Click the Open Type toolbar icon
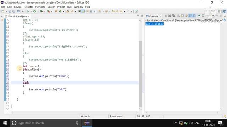Screen dimensions: 227x127 click(68, 11)
